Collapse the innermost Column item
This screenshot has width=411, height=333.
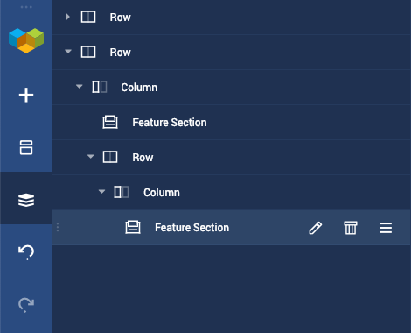coord(101,192)
